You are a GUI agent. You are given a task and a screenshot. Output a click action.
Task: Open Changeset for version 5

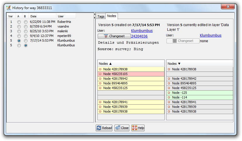click(x=114, y=36)
